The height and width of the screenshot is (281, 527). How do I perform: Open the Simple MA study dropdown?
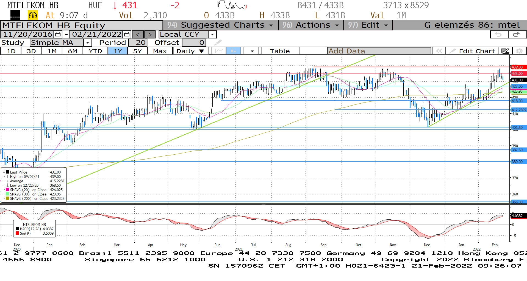tap(87, 42)
